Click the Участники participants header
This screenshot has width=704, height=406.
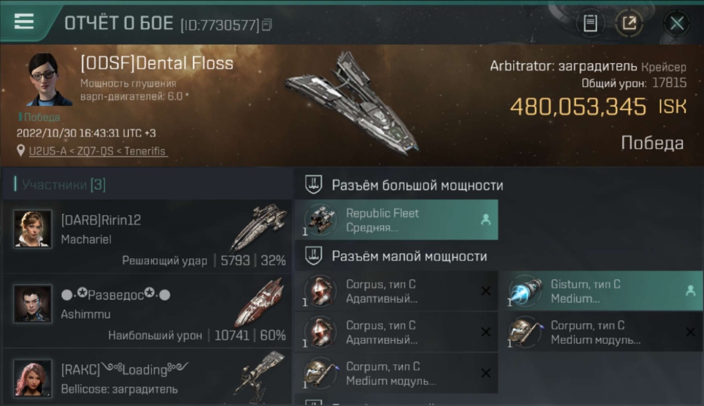pyautogui.click(x=60, y=185)
